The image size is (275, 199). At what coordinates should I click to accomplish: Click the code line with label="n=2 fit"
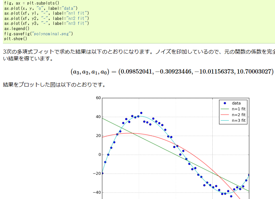click(x=47, y=18)
